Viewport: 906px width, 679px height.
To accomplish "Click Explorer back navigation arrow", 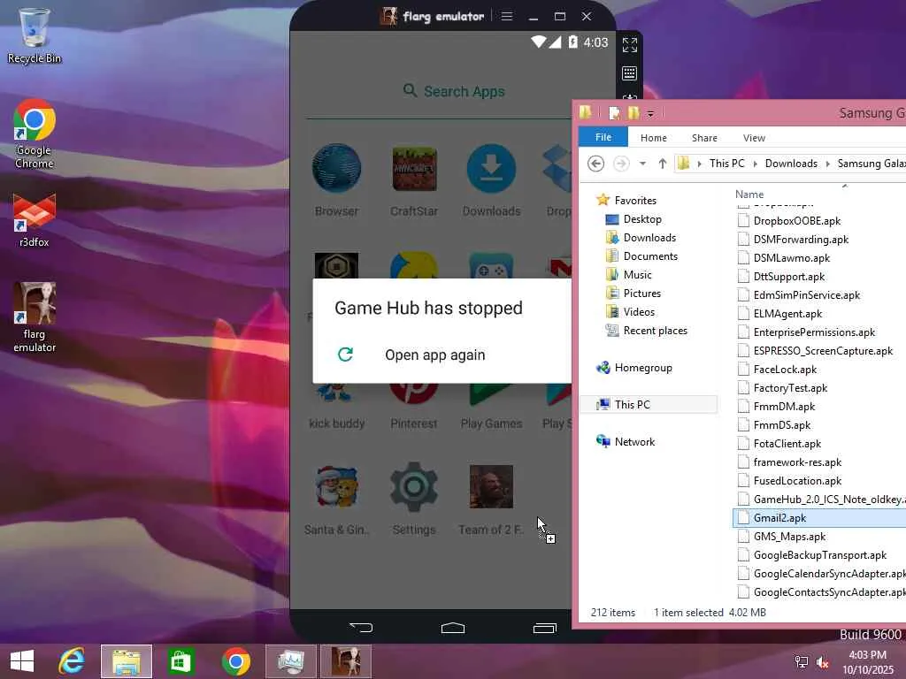I will pyautogui.click(x=595, y=164).
